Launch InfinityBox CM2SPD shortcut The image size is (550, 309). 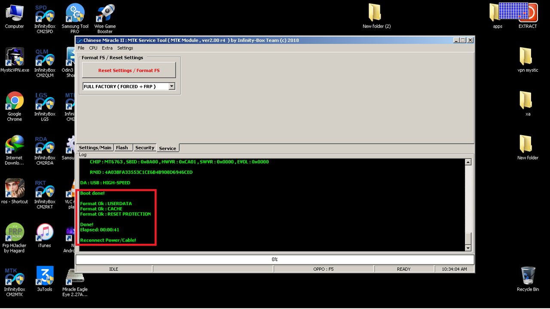(45, 19)
